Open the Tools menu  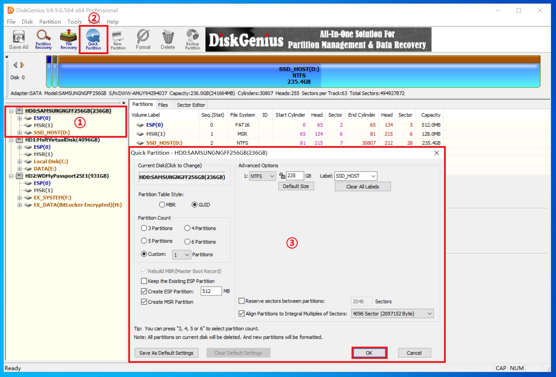(x=74, y=22)
